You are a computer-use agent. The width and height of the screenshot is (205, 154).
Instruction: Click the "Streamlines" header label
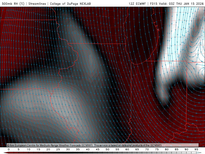click(37, 4)
